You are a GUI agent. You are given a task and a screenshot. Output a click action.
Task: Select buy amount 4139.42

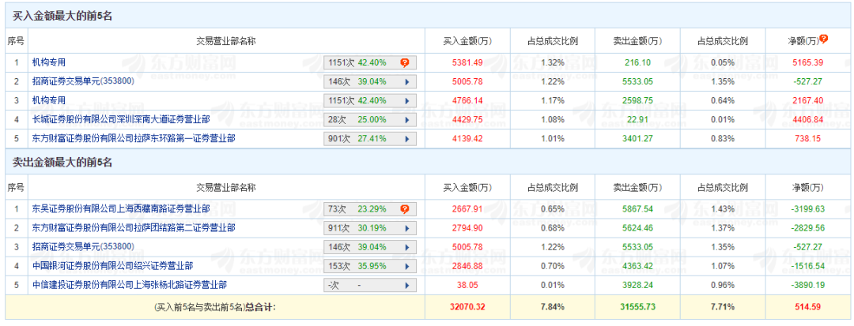pyautogui.click(x=467, y=138)
